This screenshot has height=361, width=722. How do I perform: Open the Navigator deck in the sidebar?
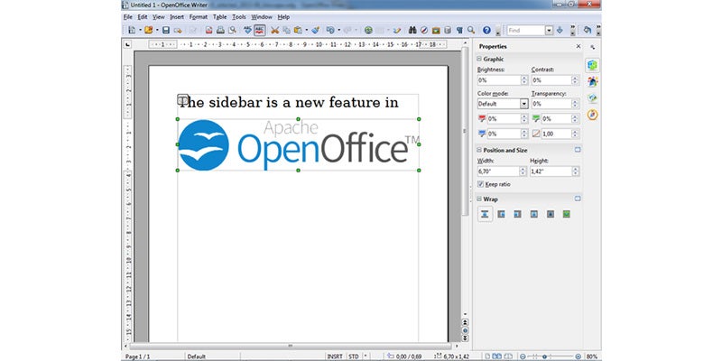[x=592, y=115]
